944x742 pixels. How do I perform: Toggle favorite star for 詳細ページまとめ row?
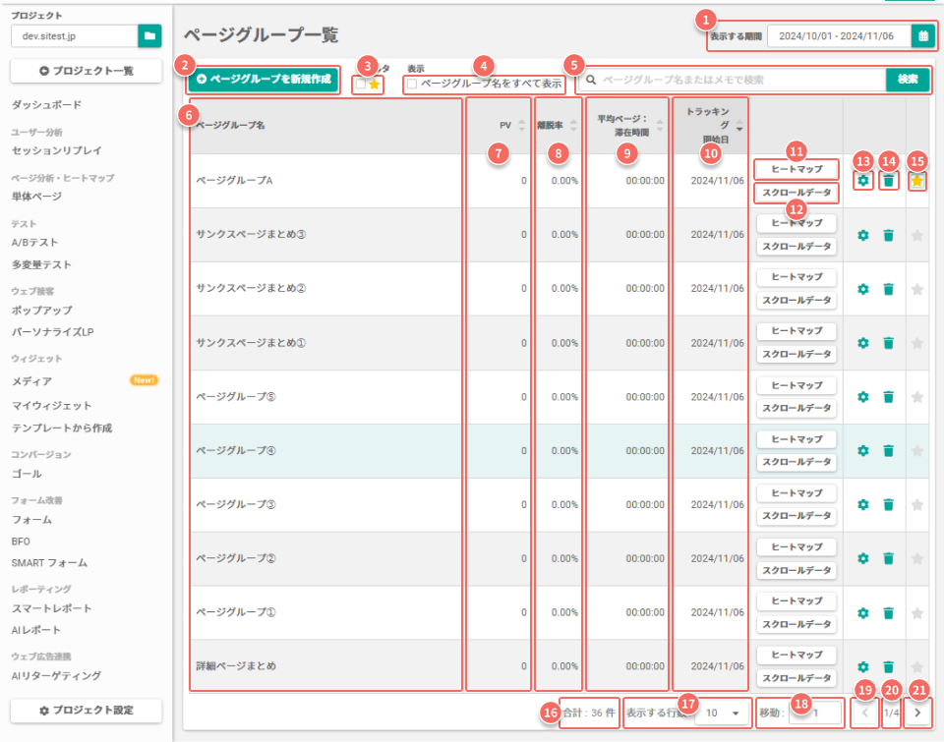point(916,666)
